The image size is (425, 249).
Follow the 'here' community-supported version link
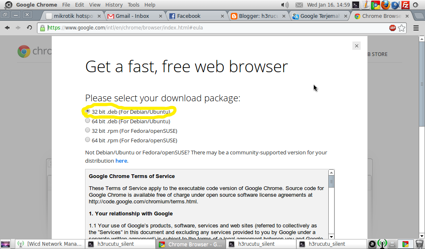tap(121, 161)
